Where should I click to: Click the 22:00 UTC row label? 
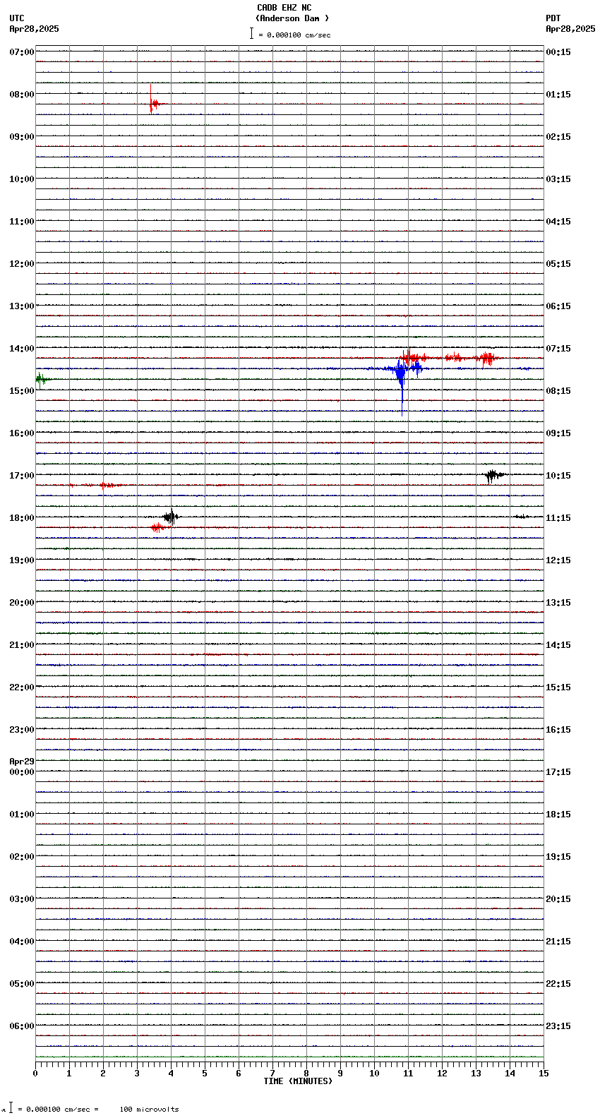point(22,687)
